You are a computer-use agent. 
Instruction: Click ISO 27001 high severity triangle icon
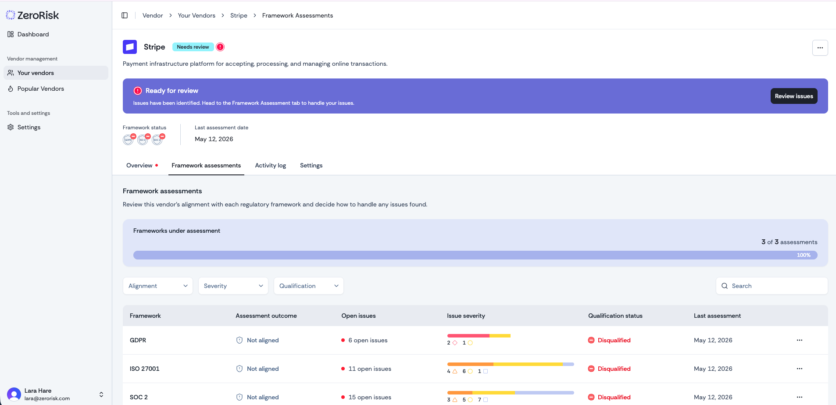pos(455,371)
